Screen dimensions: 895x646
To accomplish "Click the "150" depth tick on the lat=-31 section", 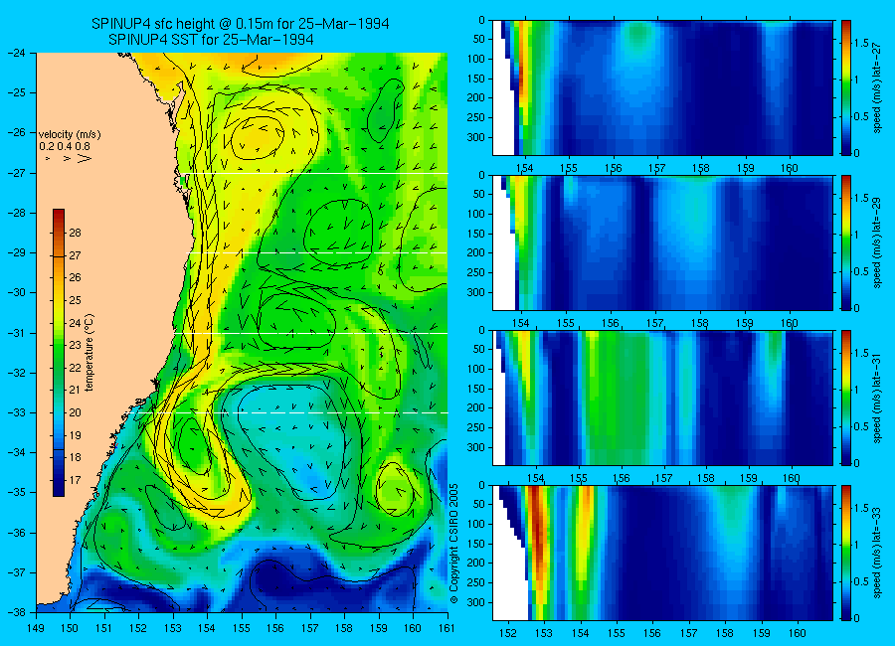I will click(x=476, y=389).
